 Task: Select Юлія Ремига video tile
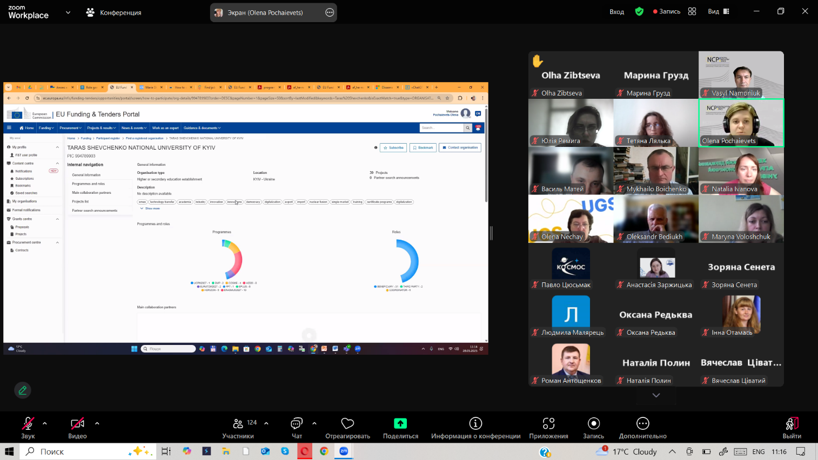571,123
